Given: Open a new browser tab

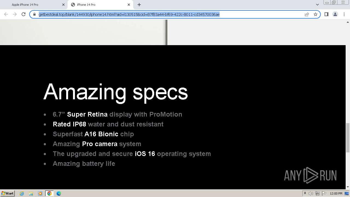Looking at the screenshot, I should click(x=139, y=5).
